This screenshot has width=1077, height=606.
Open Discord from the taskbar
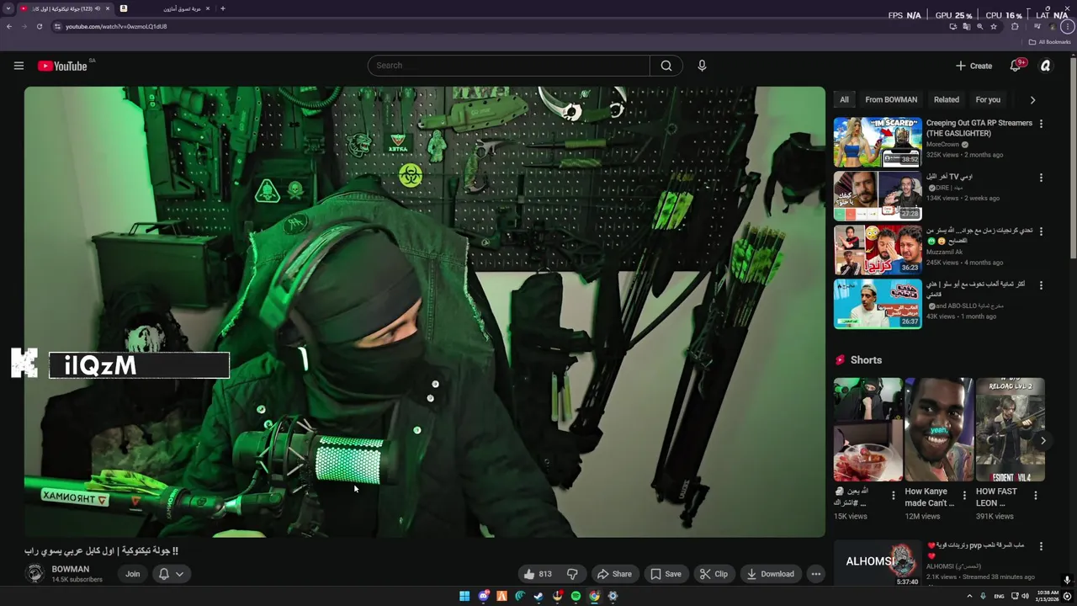[x=483, y=596]
